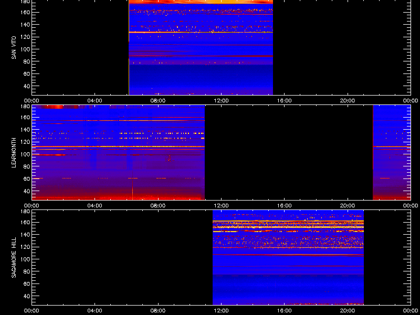Click the SAGAMORE HILL axis title
This screenshot has width=420, height=315.
point(14,257)
